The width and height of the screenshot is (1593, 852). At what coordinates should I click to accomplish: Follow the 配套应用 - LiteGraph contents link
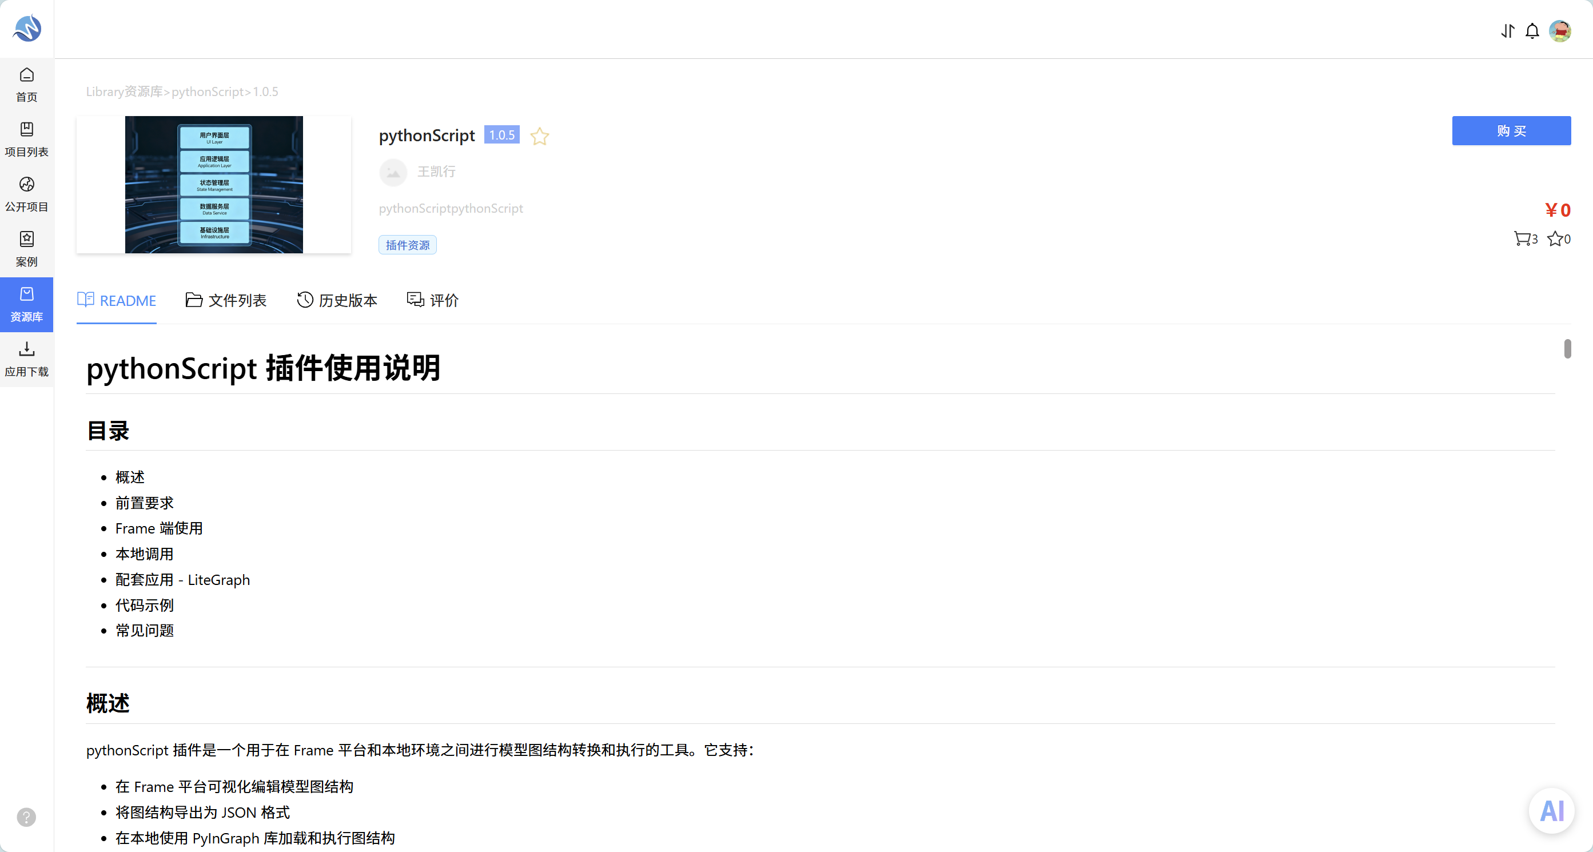pos(182,579)
